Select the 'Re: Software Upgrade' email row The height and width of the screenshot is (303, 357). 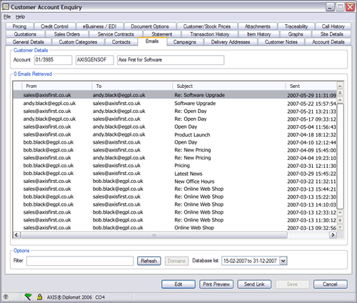tap(175, 95)
